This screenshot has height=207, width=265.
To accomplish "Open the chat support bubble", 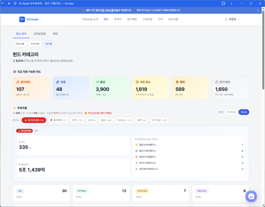I will point(251,196).
